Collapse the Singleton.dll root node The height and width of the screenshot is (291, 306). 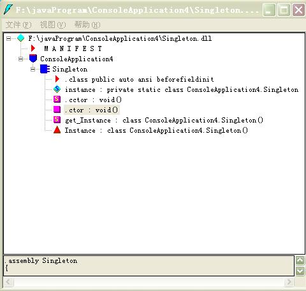click(x=8, y=38)
